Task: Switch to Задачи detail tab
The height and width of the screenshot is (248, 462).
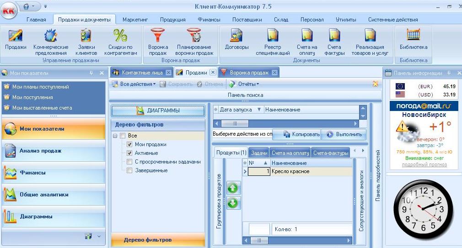Action: click(259, 153)
